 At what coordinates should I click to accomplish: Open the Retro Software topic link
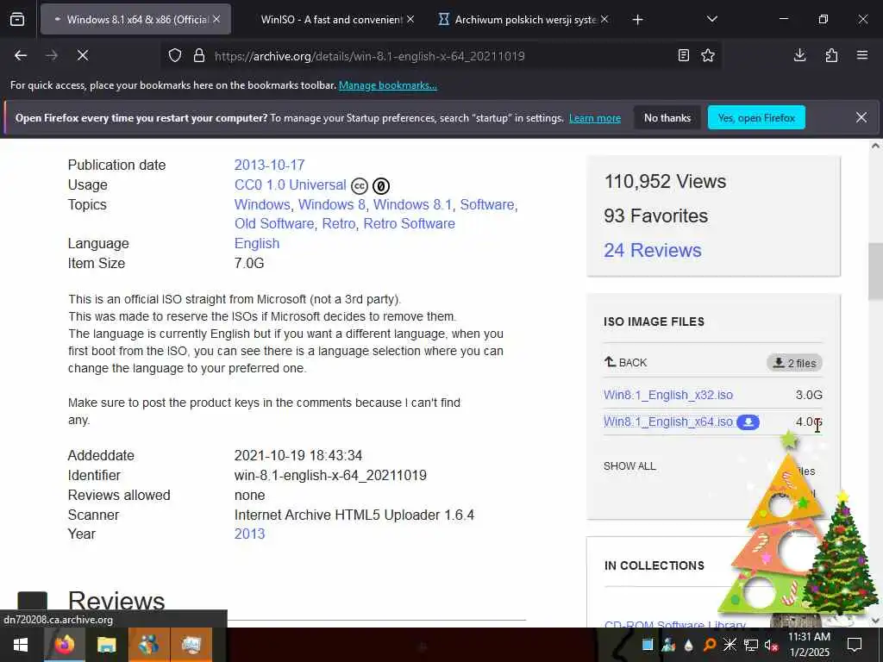[409, 223]
